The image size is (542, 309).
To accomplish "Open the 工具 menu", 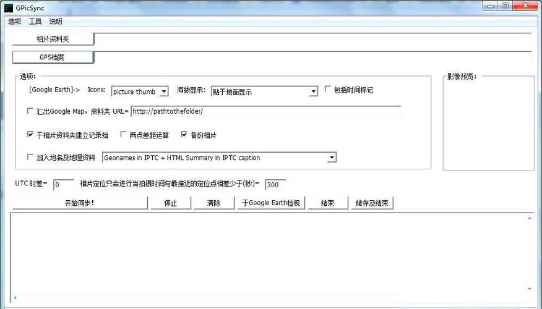I will point(35,22).
